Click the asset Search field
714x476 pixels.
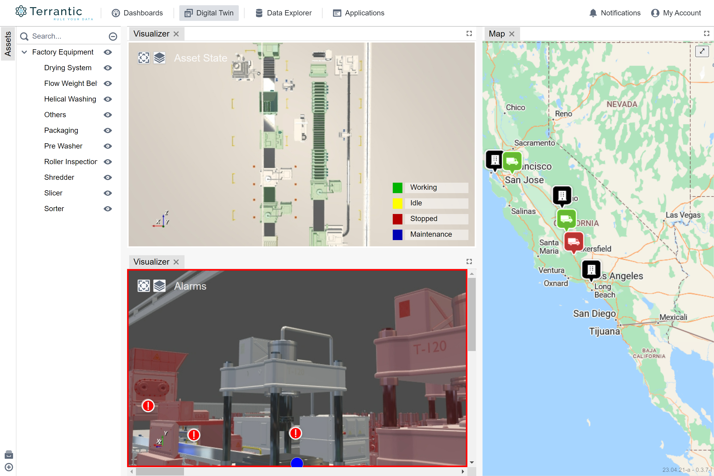click(x=68, y=36)
